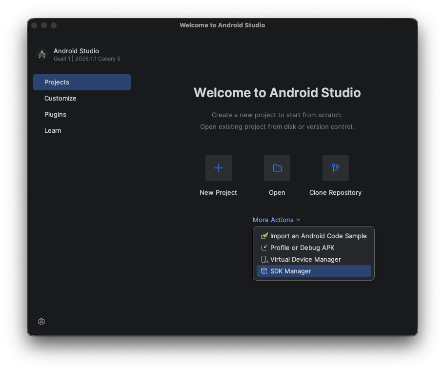Click the Open label
This screenshot has height=372, width=445.
tap(277, 192)
